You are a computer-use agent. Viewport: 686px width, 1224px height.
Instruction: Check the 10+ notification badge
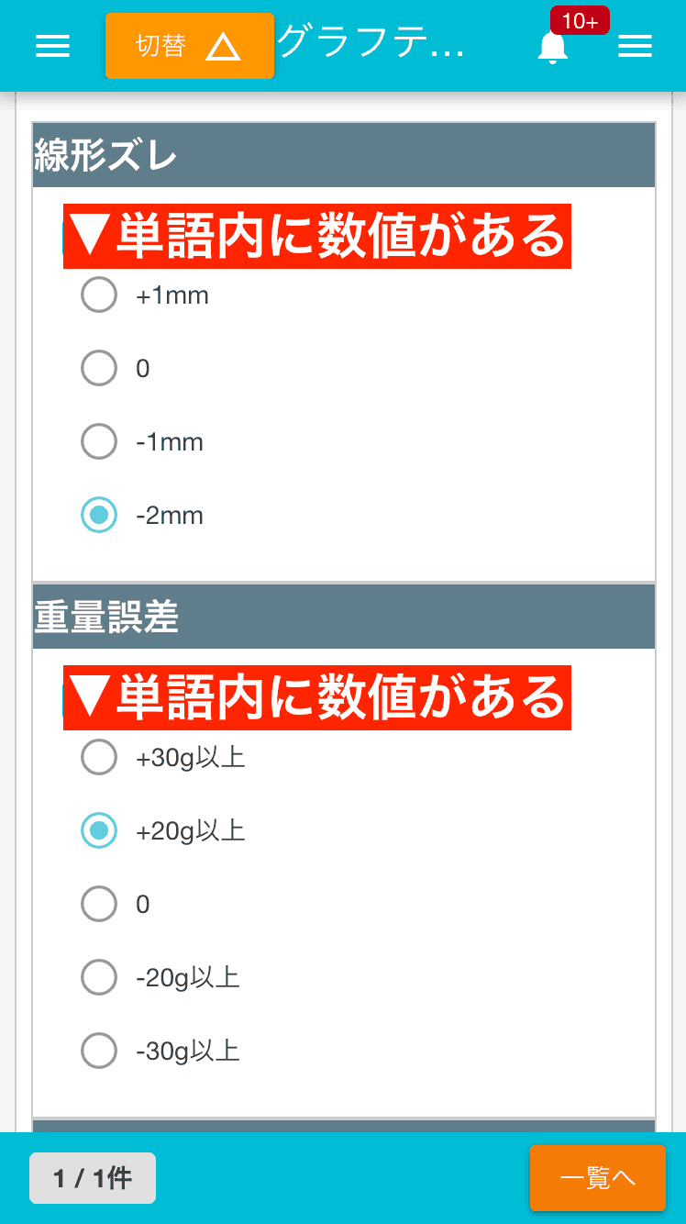[581, 21]
